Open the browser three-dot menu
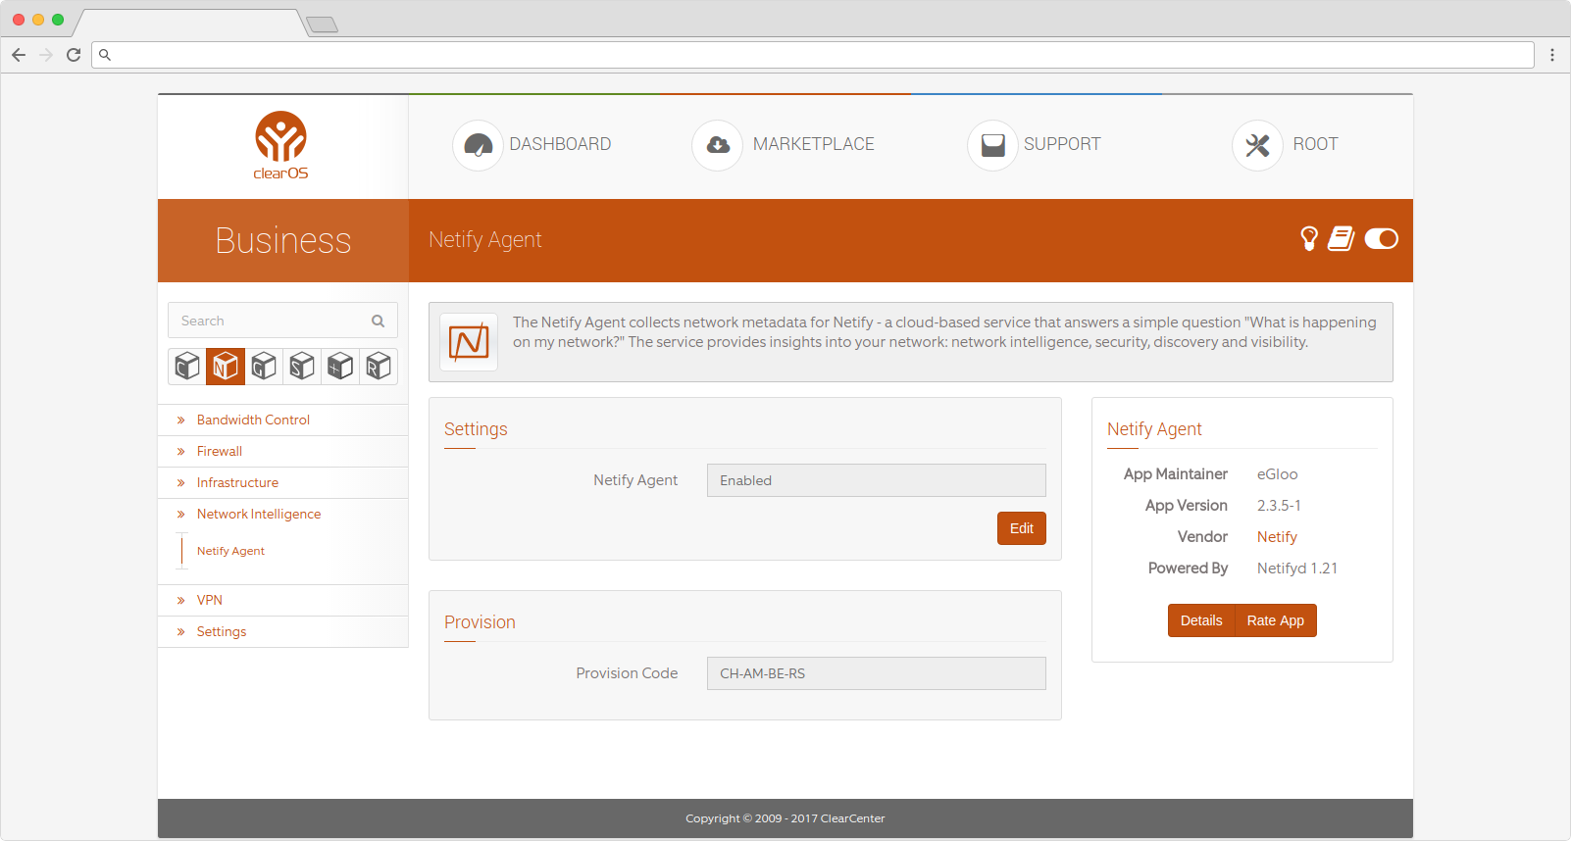The width and height of the screenshot is (1571, 841). coord(1552,55)
